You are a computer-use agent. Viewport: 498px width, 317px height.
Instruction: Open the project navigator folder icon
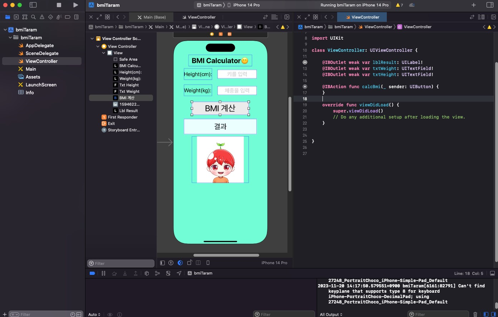pyautogui.click(x=8, y=17)
